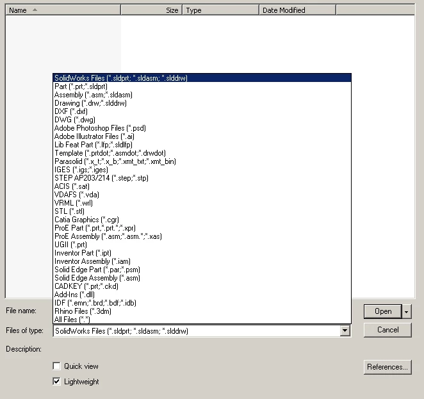Choose Solid Edge Assembly (*.asm)

[202, 277]
